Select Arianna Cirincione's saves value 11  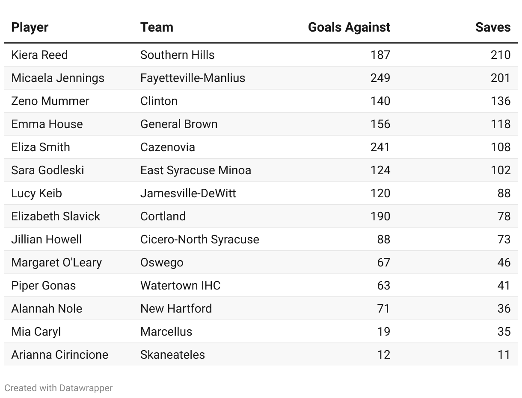pyautogui.click(x=504, y=355)
